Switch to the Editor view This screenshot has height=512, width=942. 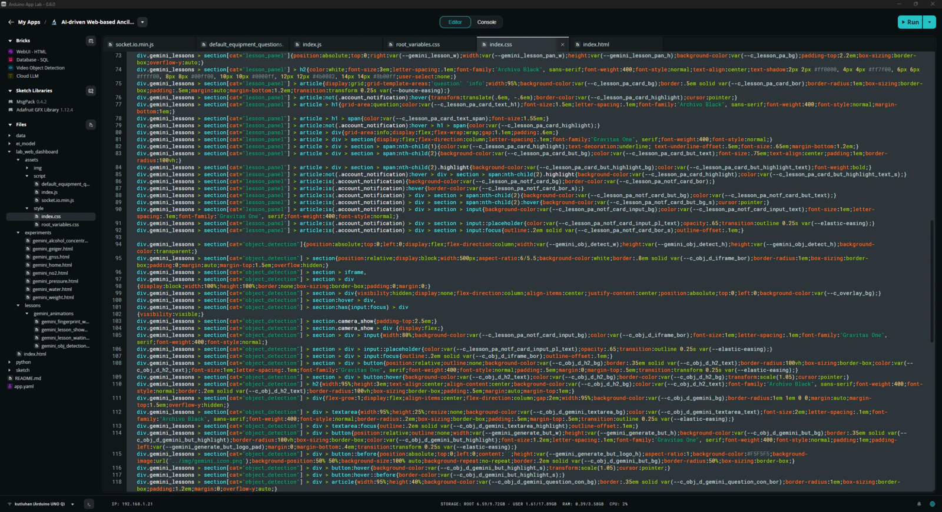pos(455,22)
